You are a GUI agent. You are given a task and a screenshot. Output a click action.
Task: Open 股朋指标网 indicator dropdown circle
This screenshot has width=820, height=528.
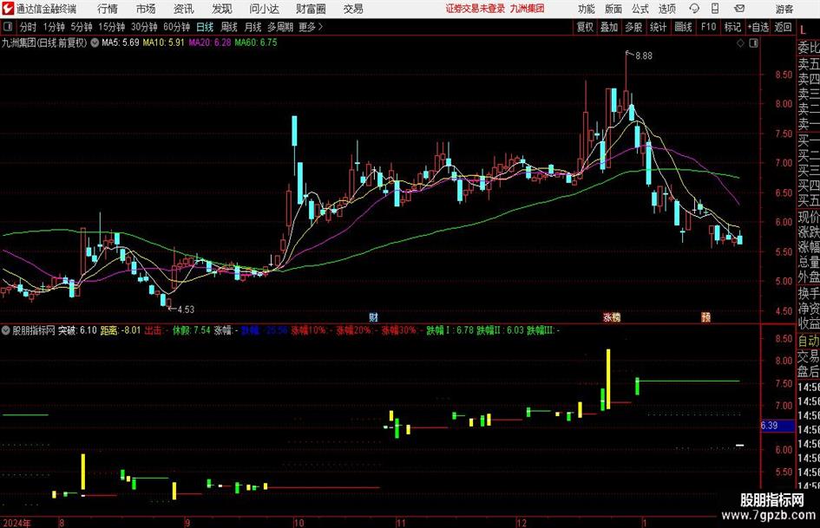(6, 330)
